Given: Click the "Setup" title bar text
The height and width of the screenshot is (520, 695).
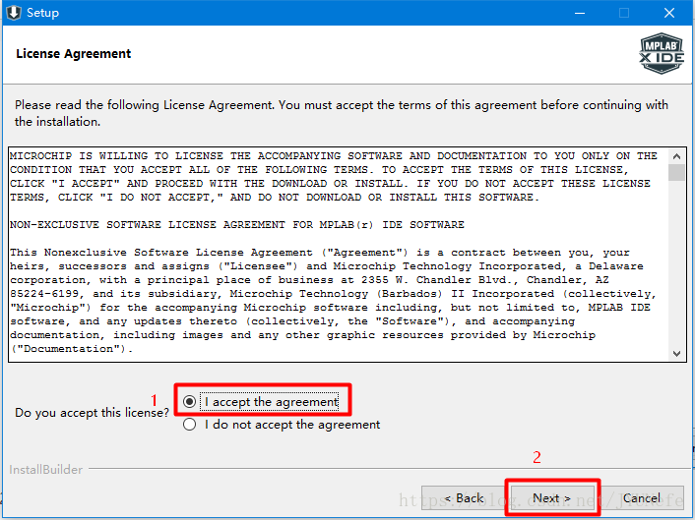Looking at the screenshot, I should (42, 13).
